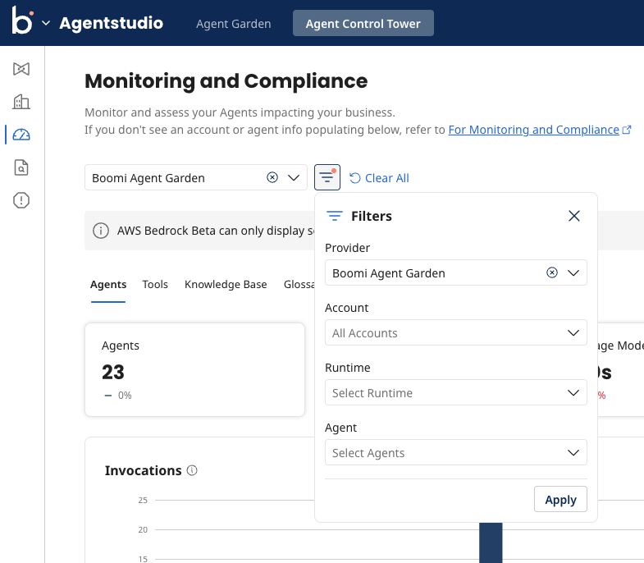Clear the top Boomi Agent Garden selection

click(x=272, y=177)
